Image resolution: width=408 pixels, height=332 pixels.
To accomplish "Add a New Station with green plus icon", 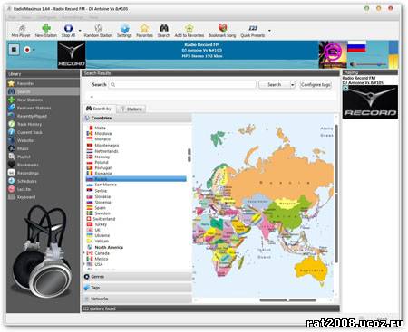I will coord(46,31).
